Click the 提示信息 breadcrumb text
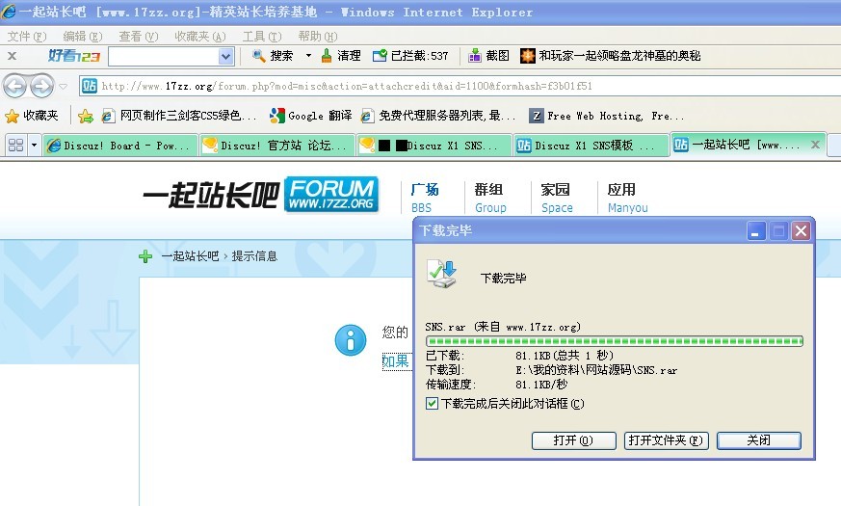Screen dimensions: 841x506 pyautogui.click(x=254, y=256)
